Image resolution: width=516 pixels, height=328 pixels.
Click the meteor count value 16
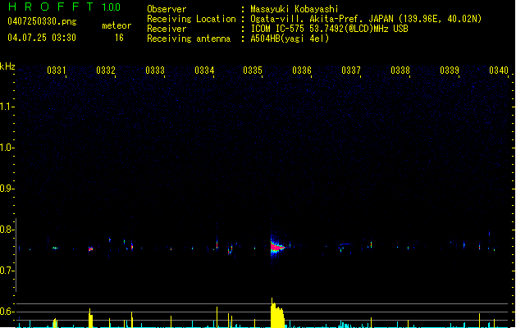119,38
